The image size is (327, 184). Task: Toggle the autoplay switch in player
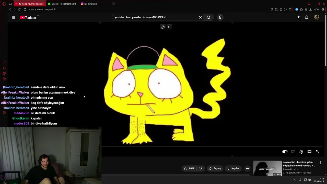[285, 152]
